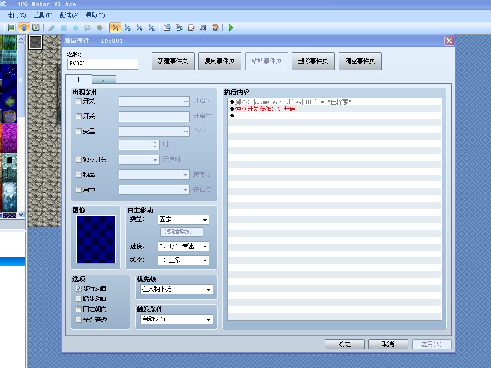Select the shadow pen tool
491x368 pixels.
click(100, 28)
